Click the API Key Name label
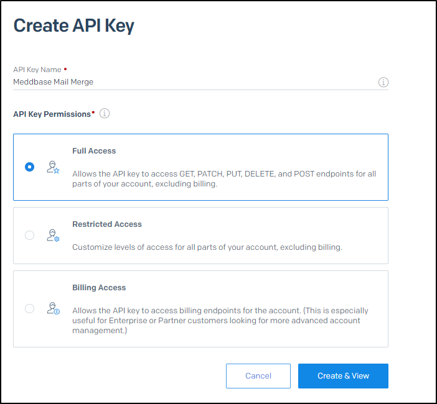Screen dimensions: 437x404 coord(37,70)
